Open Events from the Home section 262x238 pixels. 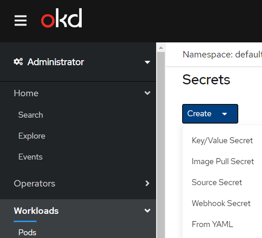pos(31,157)
